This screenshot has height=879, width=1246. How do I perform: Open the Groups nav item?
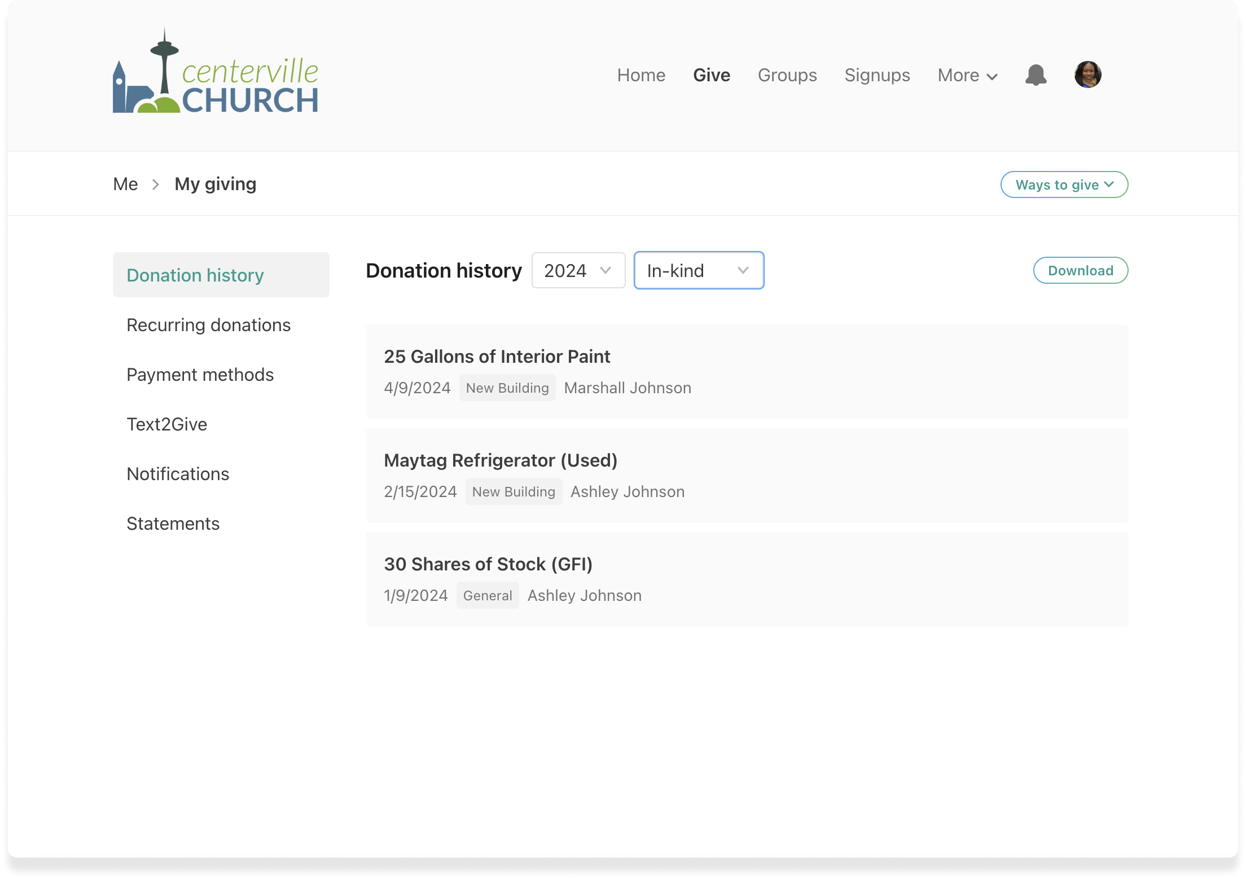[x=787, y=75]
